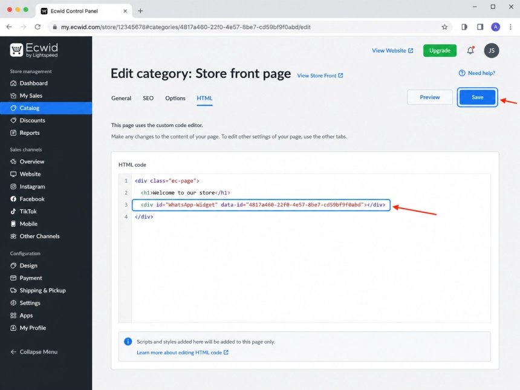Select the Ecwid Control Panel browser tab
The image size is (520, 390).
(83, 11)
